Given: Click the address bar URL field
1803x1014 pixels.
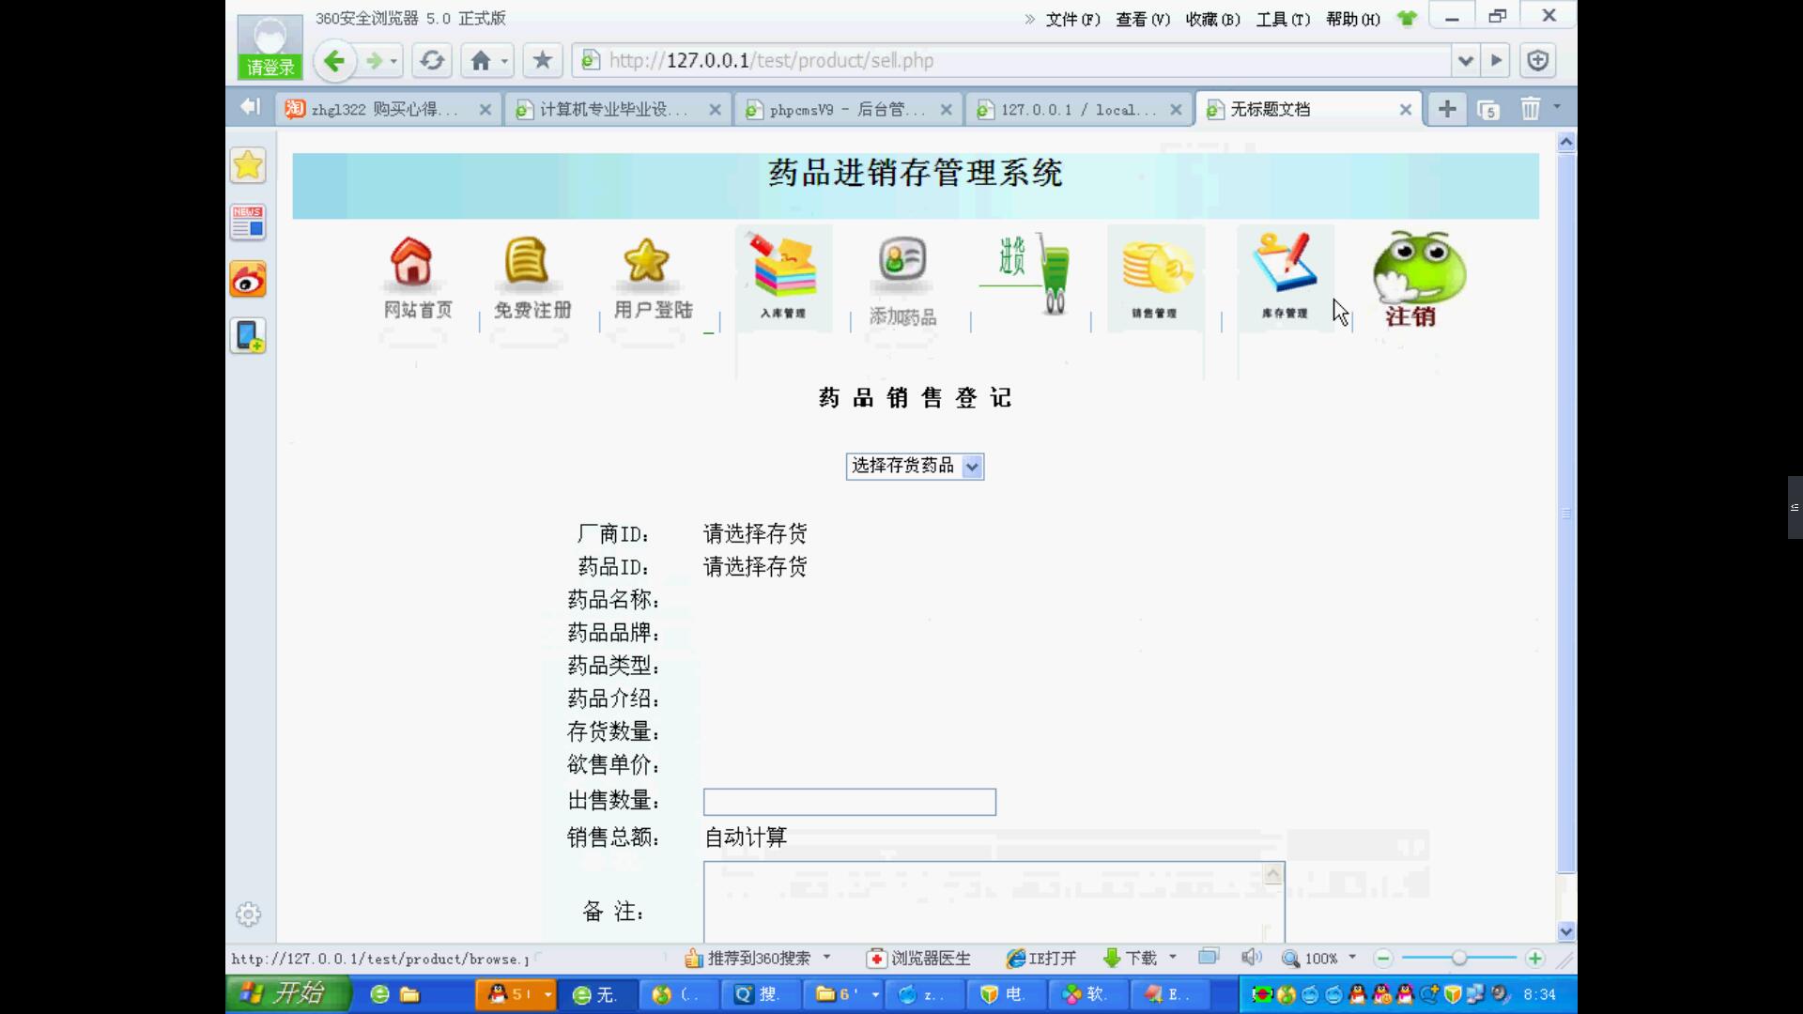Looking at the screenshot, I should click(1014, 61).
